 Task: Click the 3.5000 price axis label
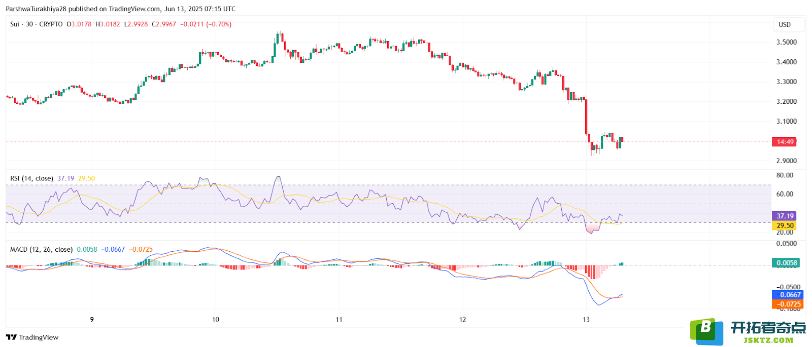(x=787, y=42)
